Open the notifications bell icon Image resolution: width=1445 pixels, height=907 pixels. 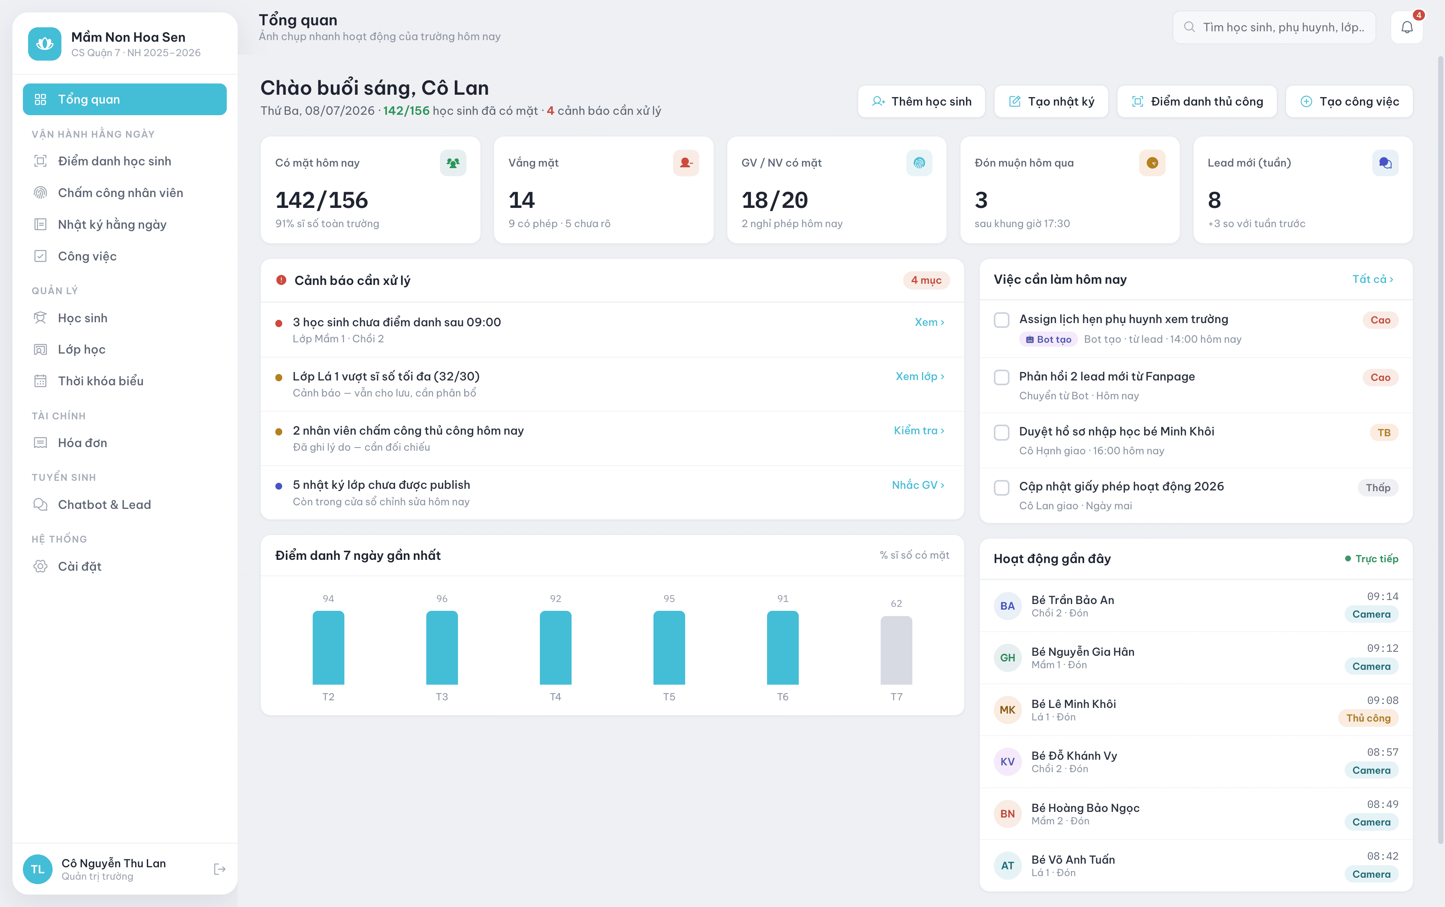[x=1406, y=28]
